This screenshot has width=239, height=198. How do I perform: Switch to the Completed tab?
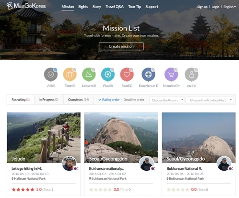[x=78, y=100]
